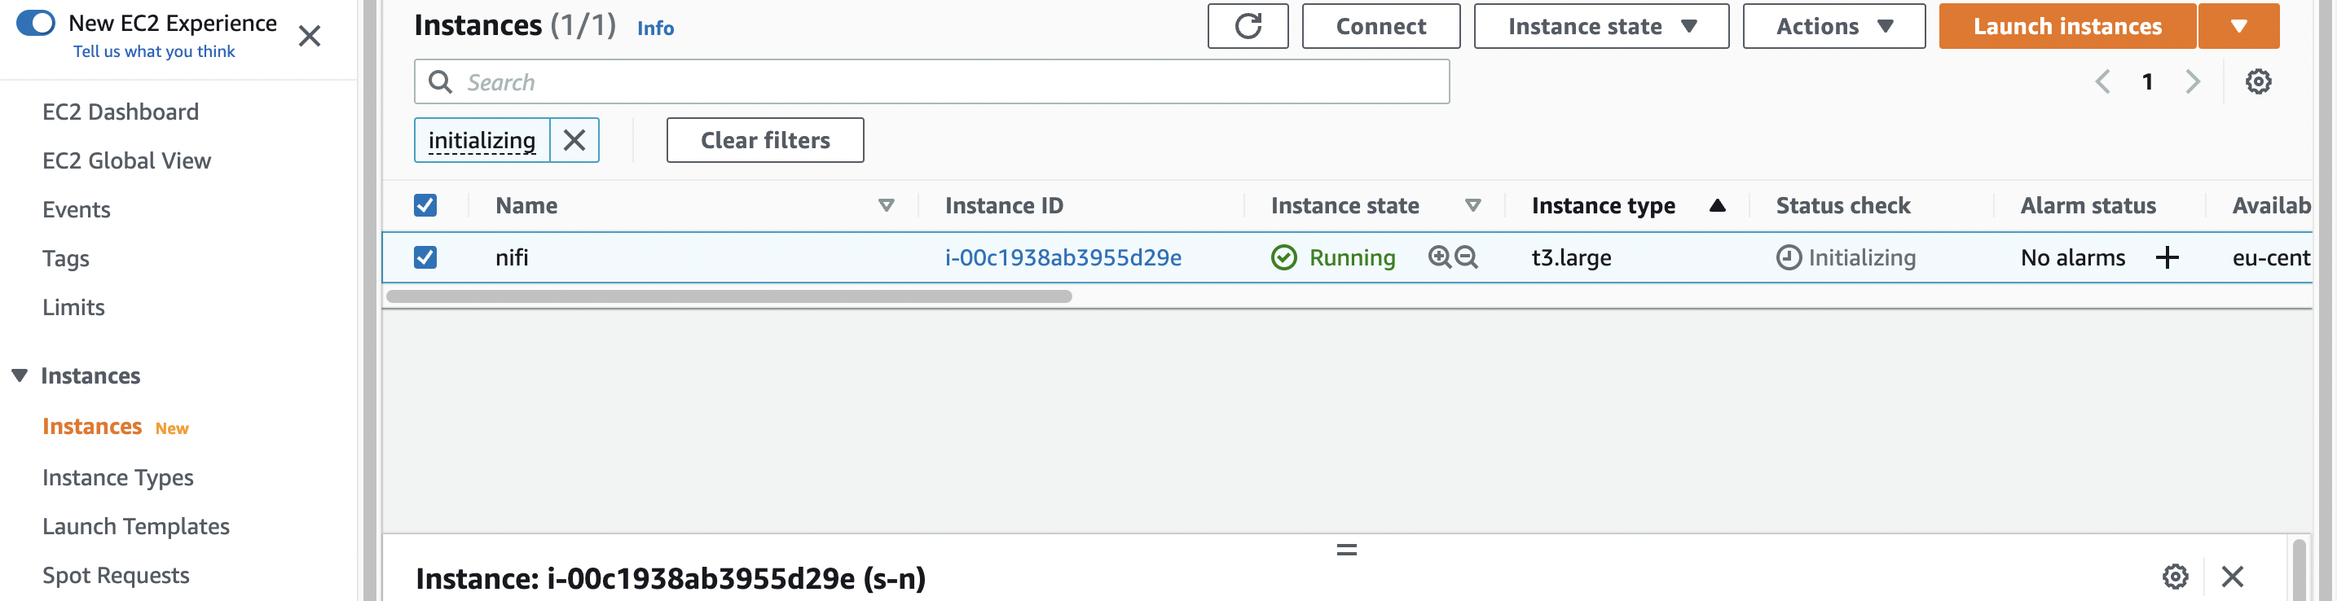
Task: Go to EC2 Dashboard
Action: tap(121, 112)
